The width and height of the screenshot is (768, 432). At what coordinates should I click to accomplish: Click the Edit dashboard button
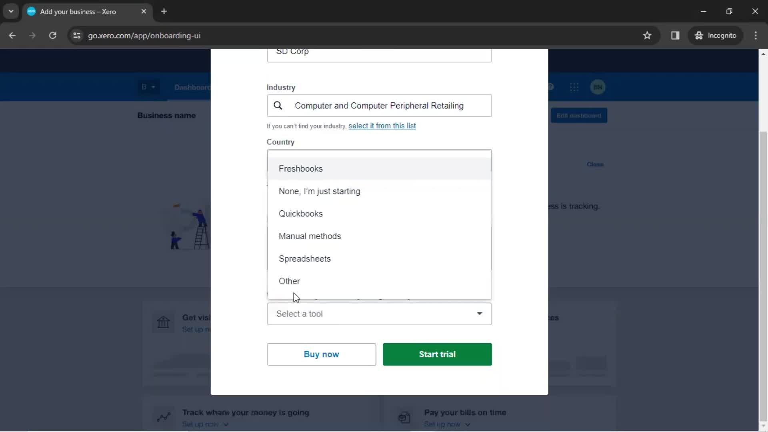click(x=579, y=116)
